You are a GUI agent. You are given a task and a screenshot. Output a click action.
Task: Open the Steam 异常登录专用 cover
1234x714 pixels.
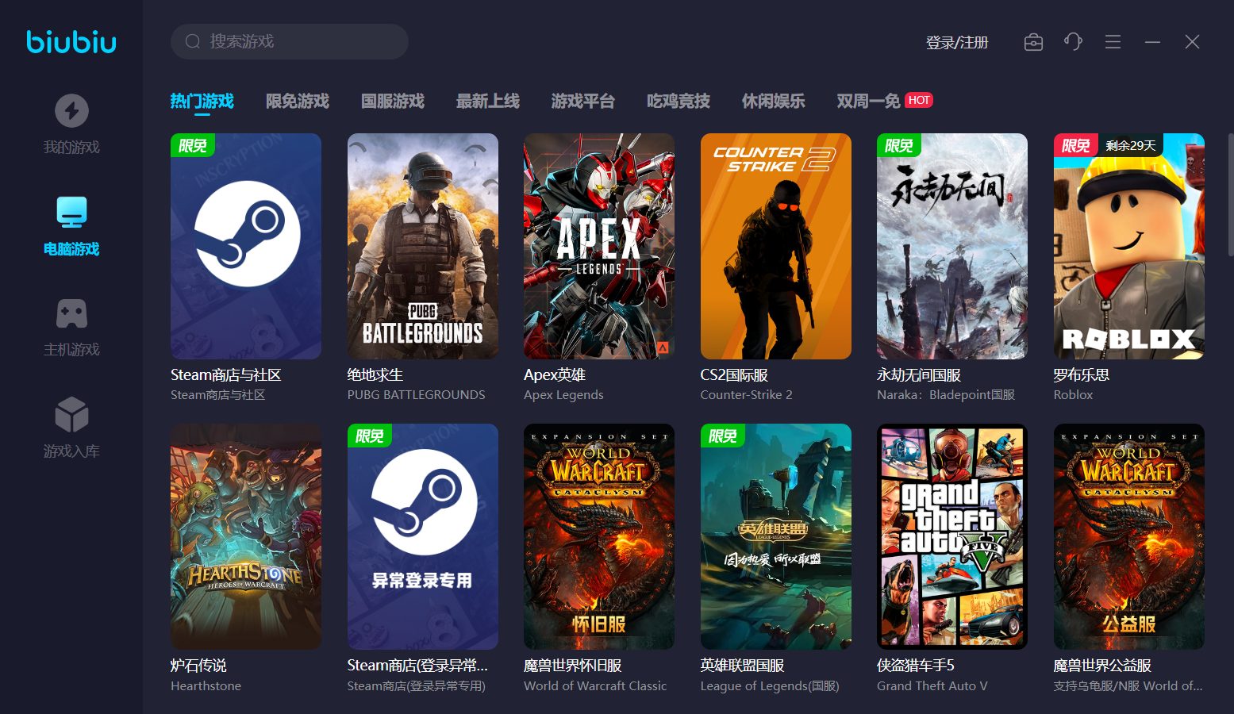(x=423, y=536)
